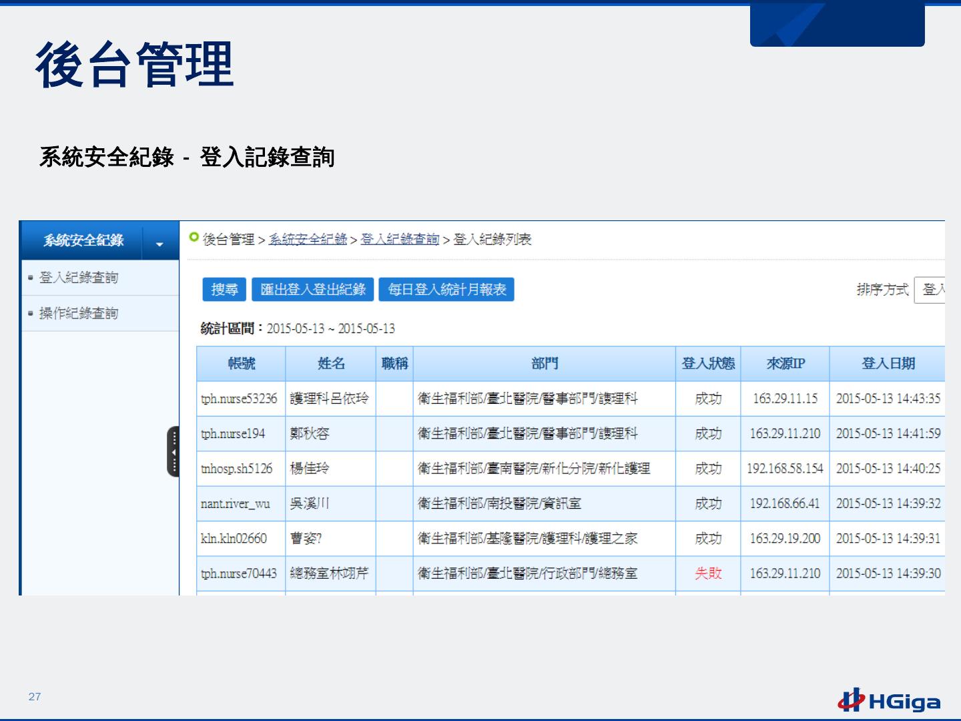Sort by the 登入日期 column header

pyautogui.click(x=888, y=364)
